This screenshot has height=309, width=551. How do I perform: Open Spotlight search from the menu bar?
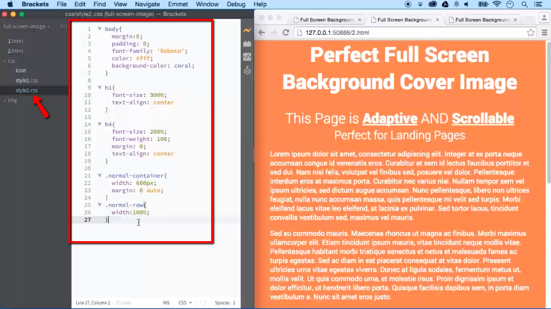525,4
